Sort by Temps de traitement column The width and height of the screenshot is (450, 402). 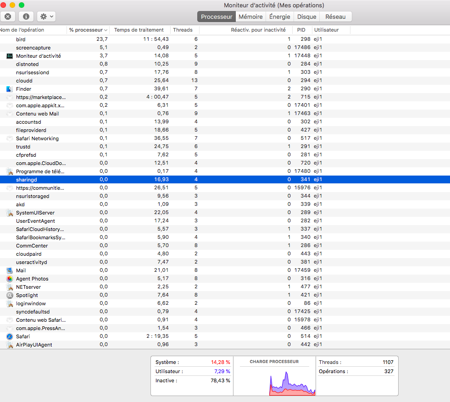click(140, 30)
